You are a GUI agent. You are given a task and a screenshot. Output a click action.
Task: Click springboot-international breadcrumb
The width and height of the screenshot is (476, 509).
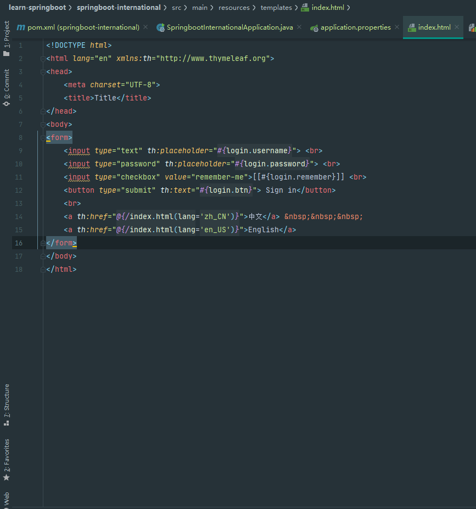pyautogui.click(x=119, y=8)
